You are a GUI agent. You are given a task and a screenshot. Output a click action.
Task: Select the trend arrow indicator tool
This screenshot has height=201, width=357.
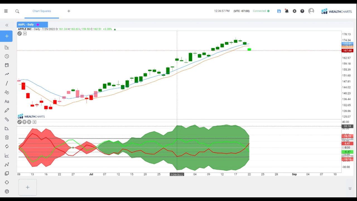tap(7, 74)
